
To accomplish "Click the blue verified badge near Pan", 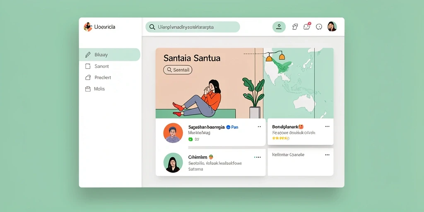I will pyautogui.click(x=228, y=127).
